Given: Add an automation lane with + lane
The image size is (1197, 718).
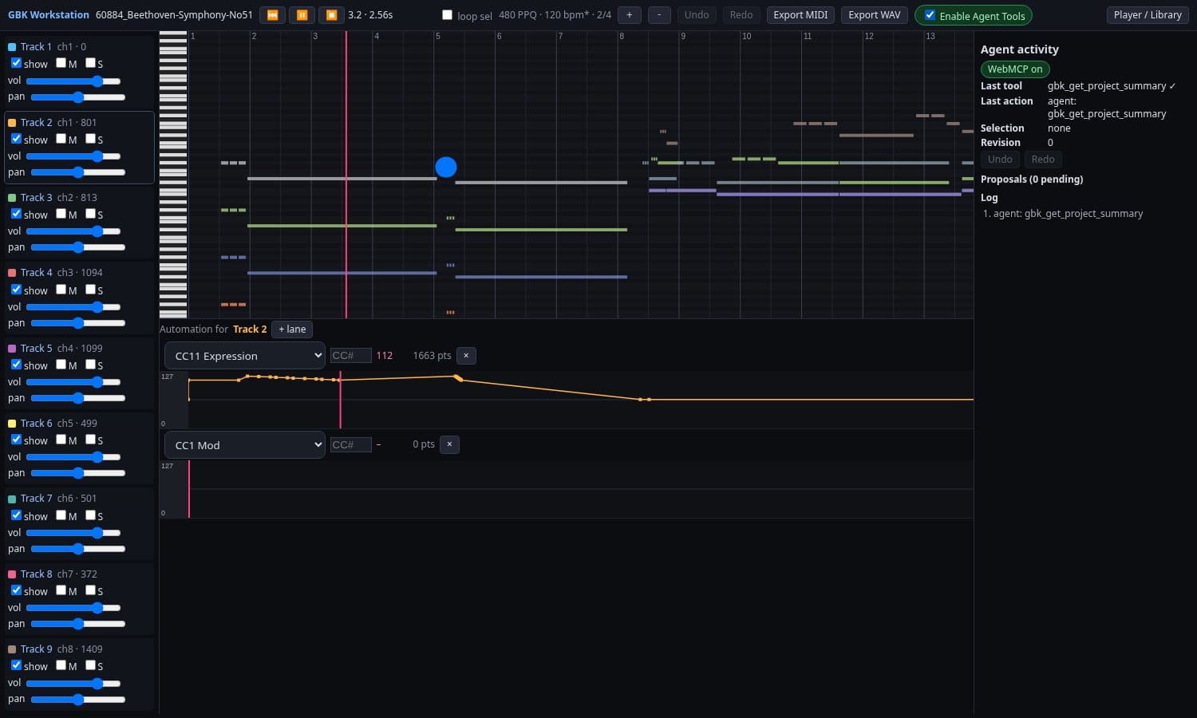Looking at the screenshot, I should [292, 329].
